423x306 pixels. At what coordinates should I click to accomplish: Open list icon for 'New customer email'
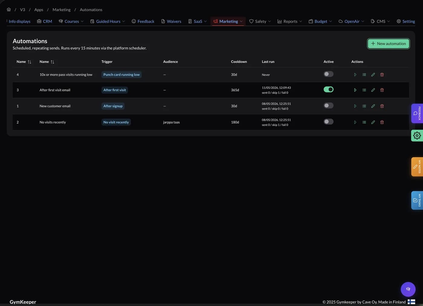364,106
